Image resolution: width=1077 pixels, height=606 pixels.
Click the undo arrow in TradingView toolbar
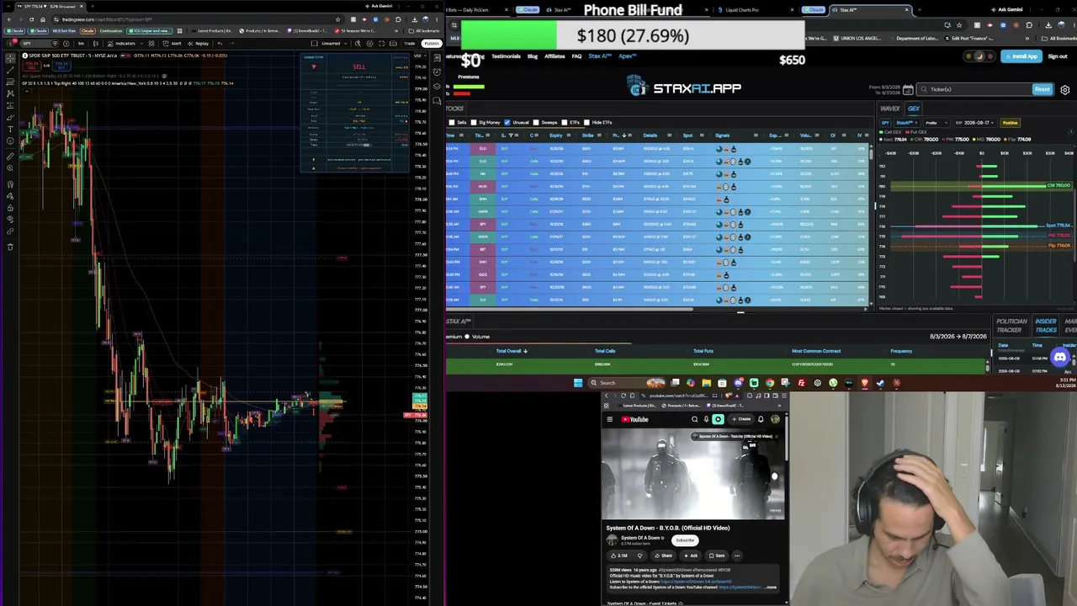click(220, 43)
